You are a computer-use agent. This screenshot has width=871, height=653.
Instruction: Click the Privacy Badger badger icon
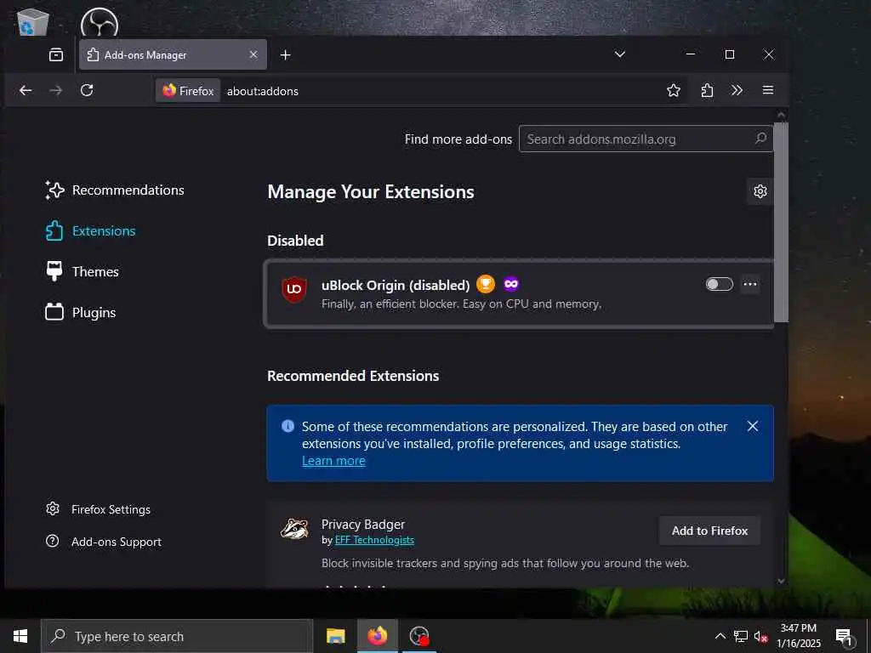(x=294, y=529)
